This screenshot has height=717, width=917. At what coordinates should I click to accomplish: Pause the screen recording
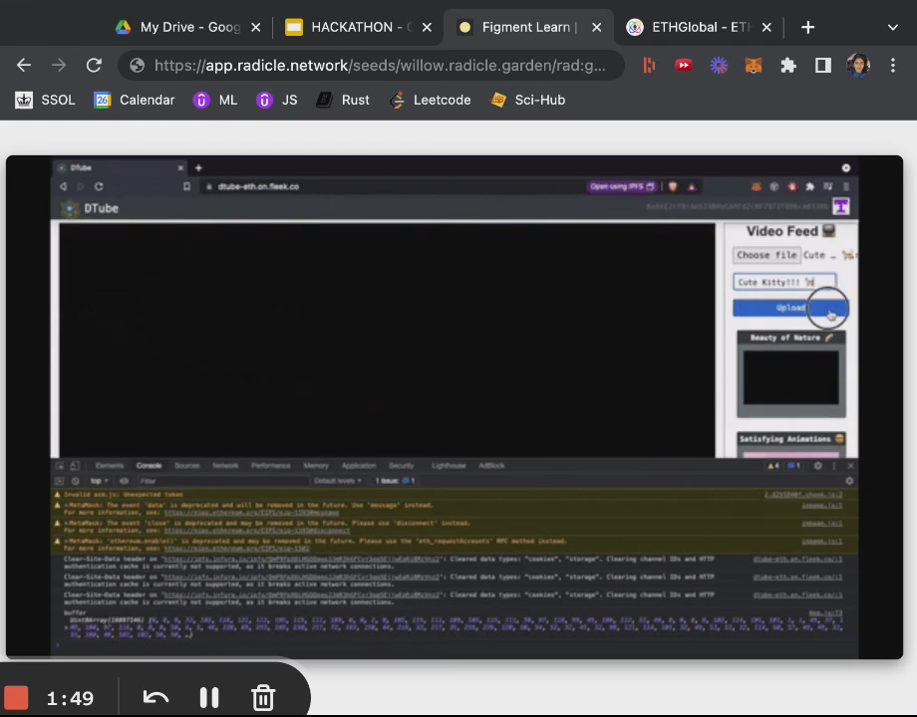208,697
